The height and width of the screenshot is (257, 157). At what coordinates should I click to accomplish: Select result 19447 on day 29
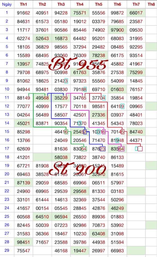pyautogui.click(x=80, y=251)
